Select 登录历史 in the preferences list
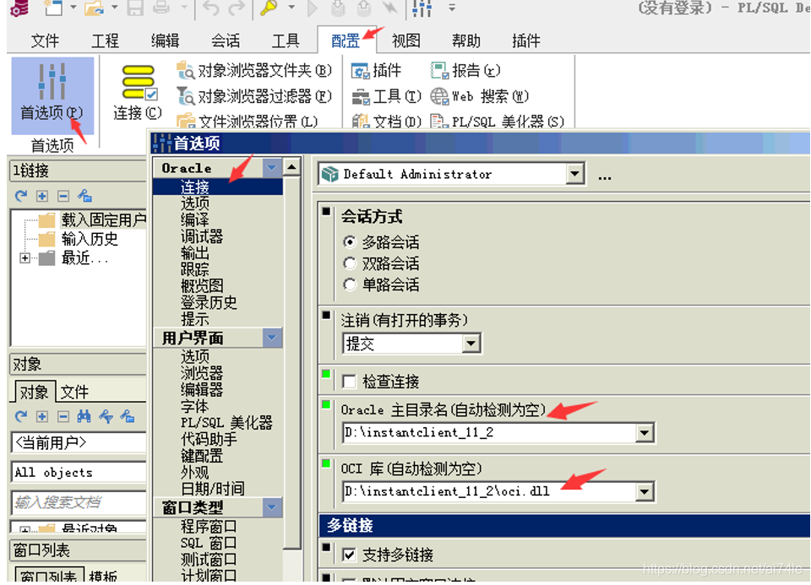Viewport: 811px width, 585px height. click(x=209, y=302)
